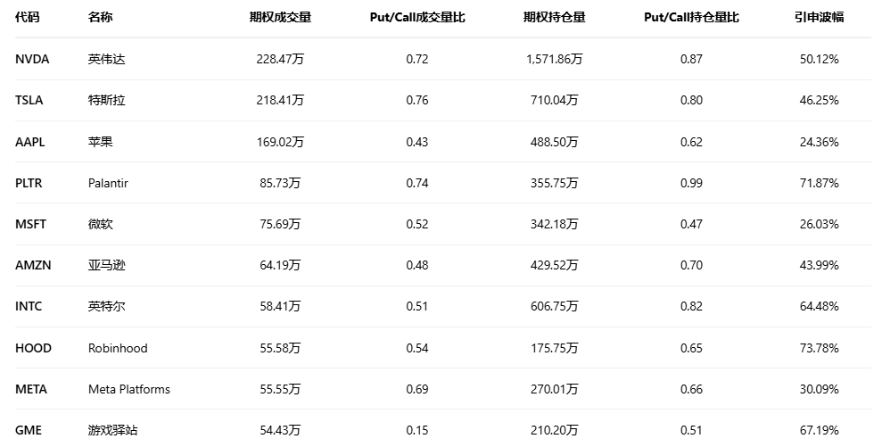Open the HOOD ticker symbol
The image size is (882, 447).
click(x=33, y=348)
